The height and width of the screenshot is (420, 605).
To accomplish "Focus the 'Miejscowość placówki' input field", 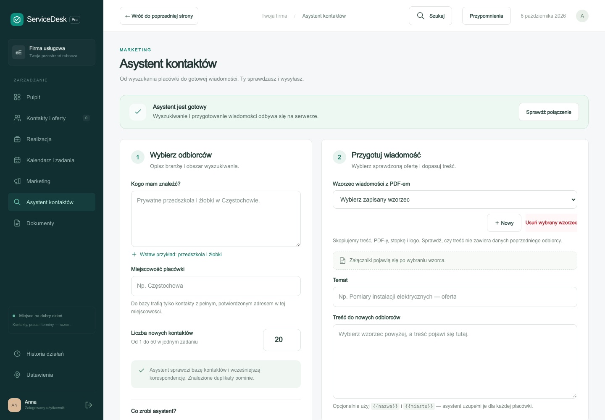I will (x=216, y=286).
